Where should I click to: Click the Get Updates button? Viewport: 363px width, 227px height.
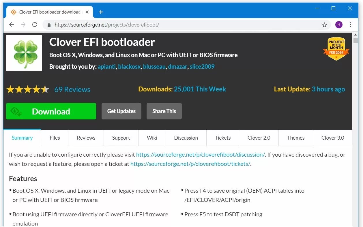coord(121,111)
